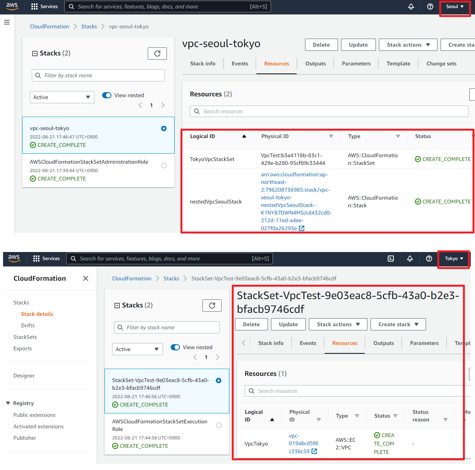This screenshot has height=470, width=475.
Task: Toggle View nested switch in Seoul console
Action: pyautogui.click(x=107, y=95)
